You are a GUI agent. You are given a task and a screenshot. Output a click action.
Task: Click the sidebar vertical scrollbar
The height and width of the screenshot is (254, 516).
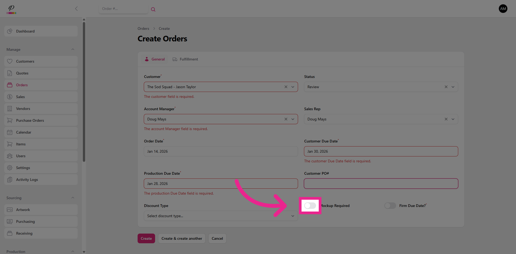click(84, 91)
